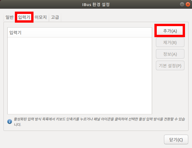Click the 입력기 column header in list
192x148 pixels.
click(80, 33)
